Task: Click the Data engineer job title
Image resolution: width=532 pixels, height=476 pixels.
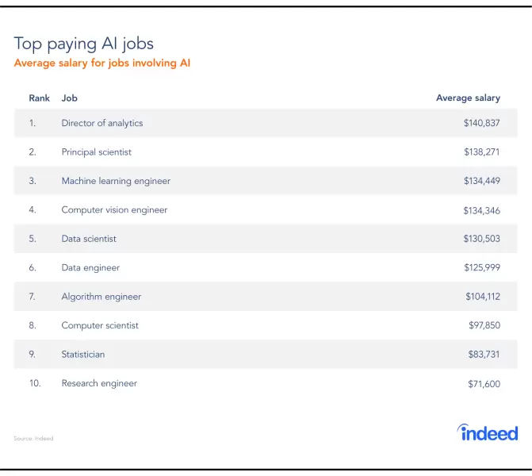Action: tap(90, 268)
